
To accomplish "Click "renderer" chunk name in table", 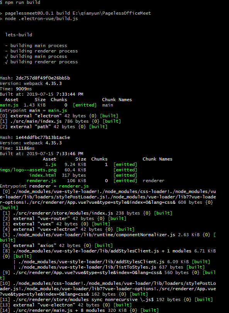I will coord(154,181).
